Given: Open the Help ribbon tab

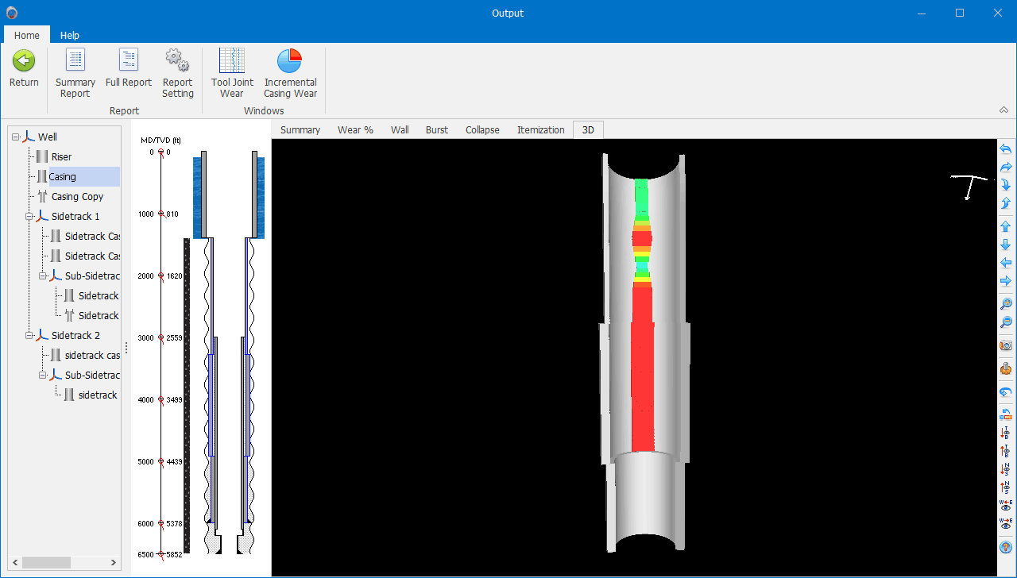Looking at the screenshot, I should tap(70, 35).
